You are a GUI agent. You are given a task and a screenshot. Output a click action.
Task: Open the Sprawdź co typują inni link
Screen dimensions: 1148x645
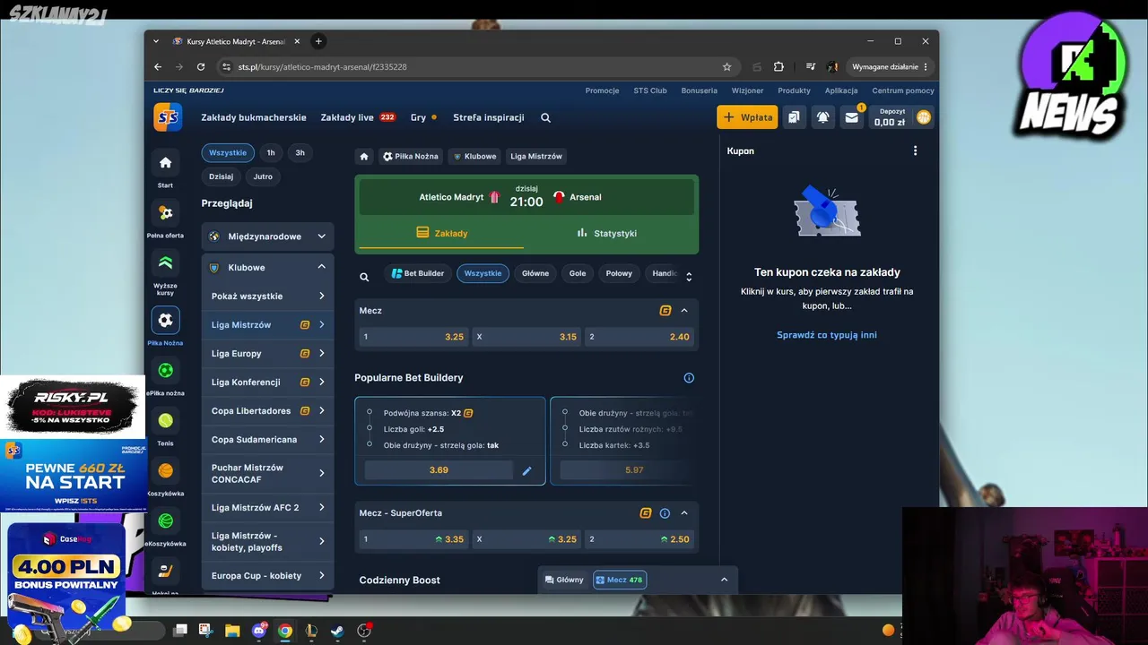[x=827, y=335]
